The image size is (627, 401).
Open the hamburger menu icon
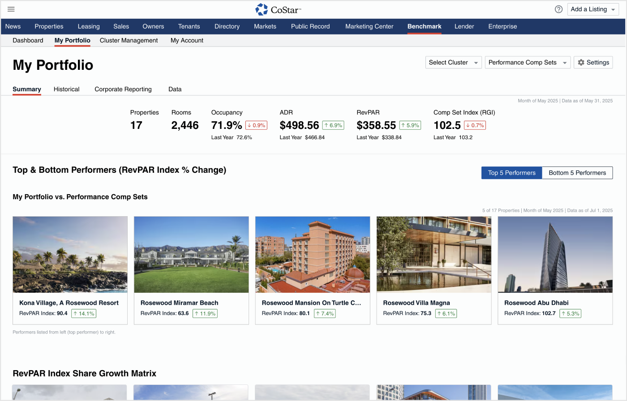[11, 9]
